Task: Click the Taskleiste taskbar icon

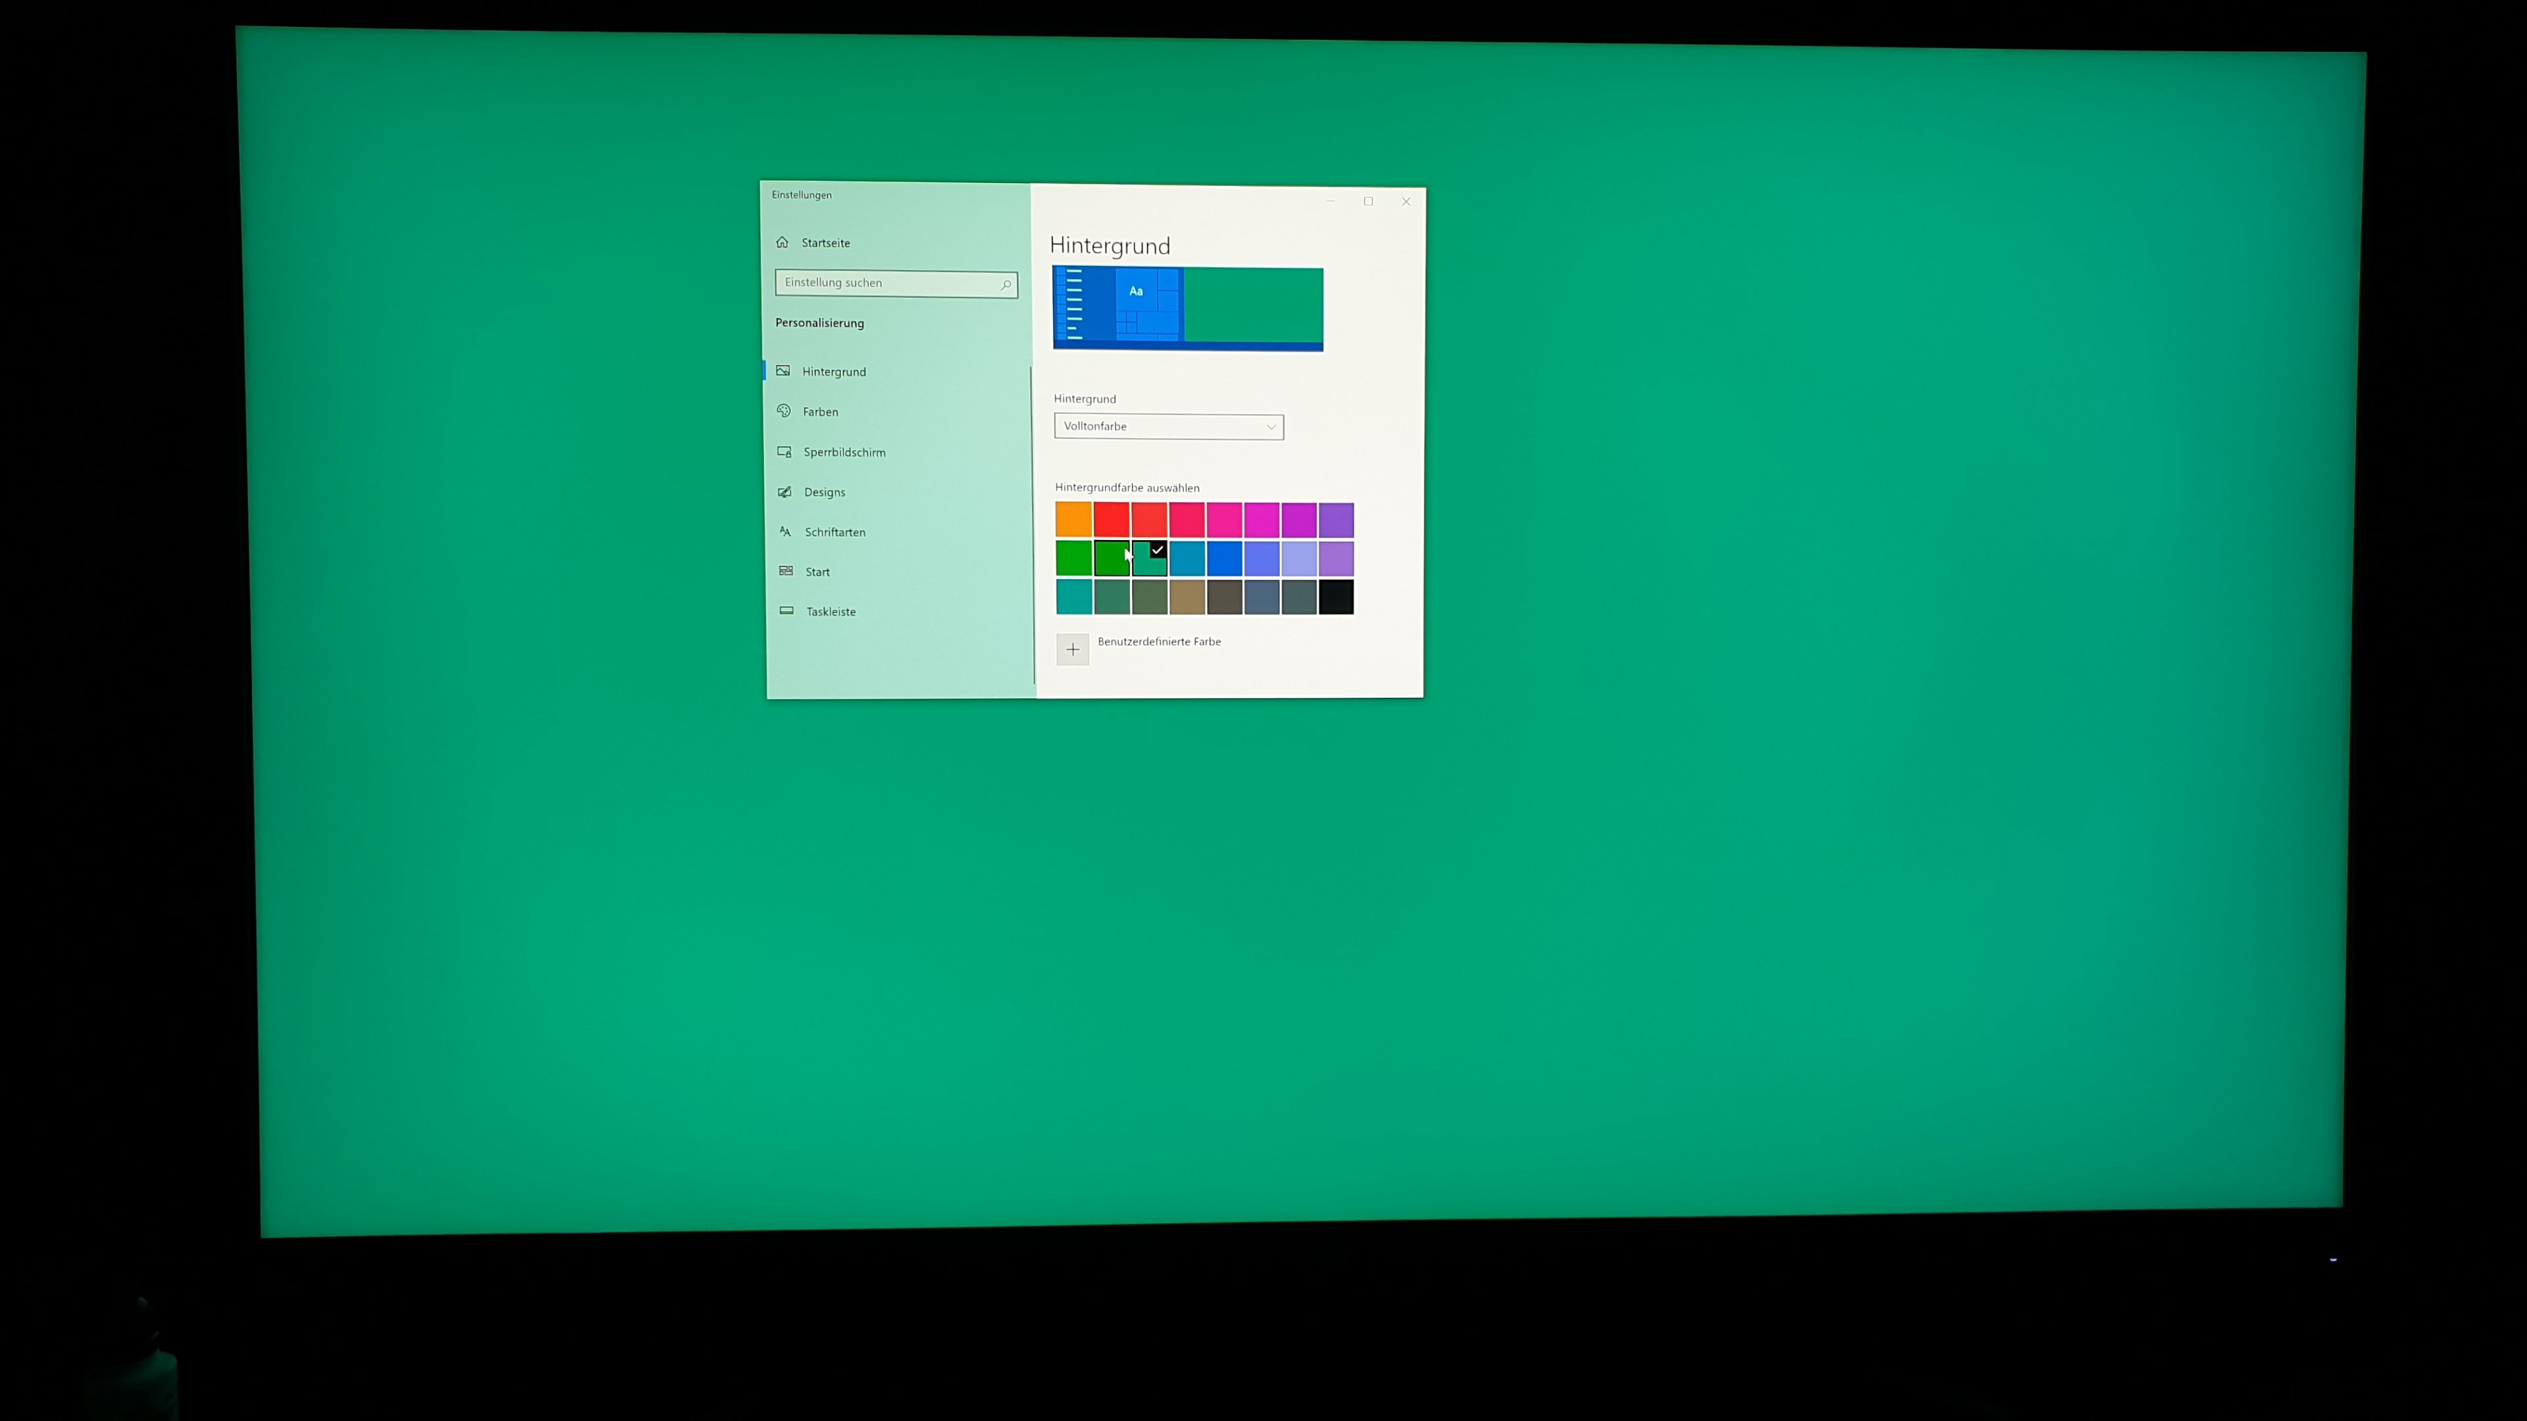Action: (787, 611)
